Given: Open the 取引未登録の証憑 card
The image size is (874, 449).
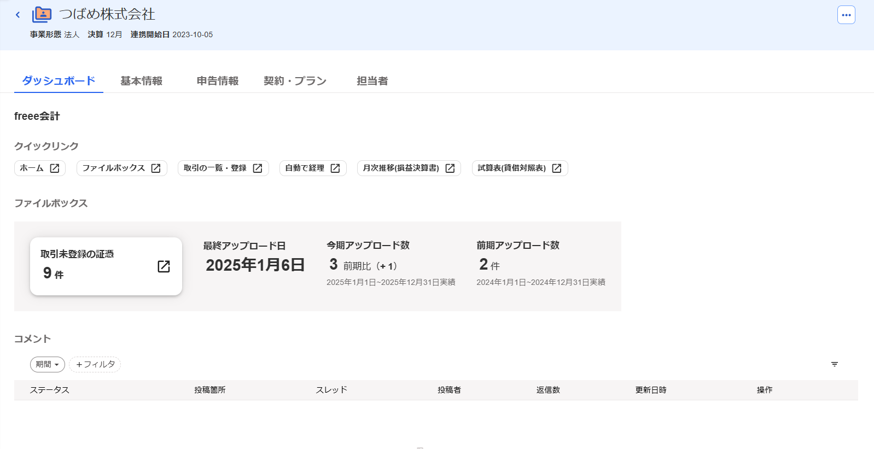Looking at the screenshot, I should tap(106, 266).
